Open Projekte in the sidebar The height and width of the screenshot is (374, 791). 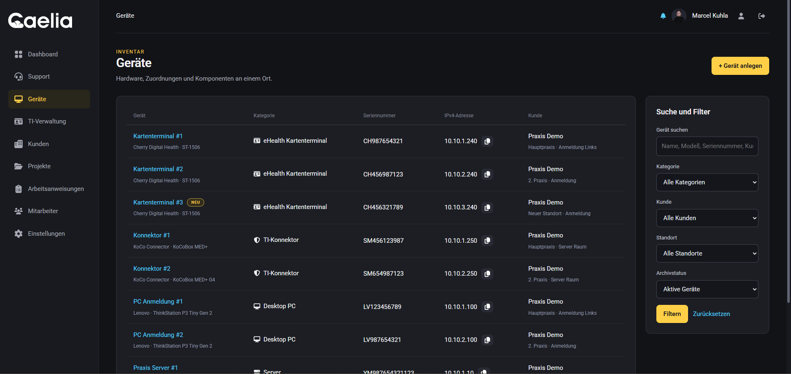pyautogui.click(x=49, y=166)
